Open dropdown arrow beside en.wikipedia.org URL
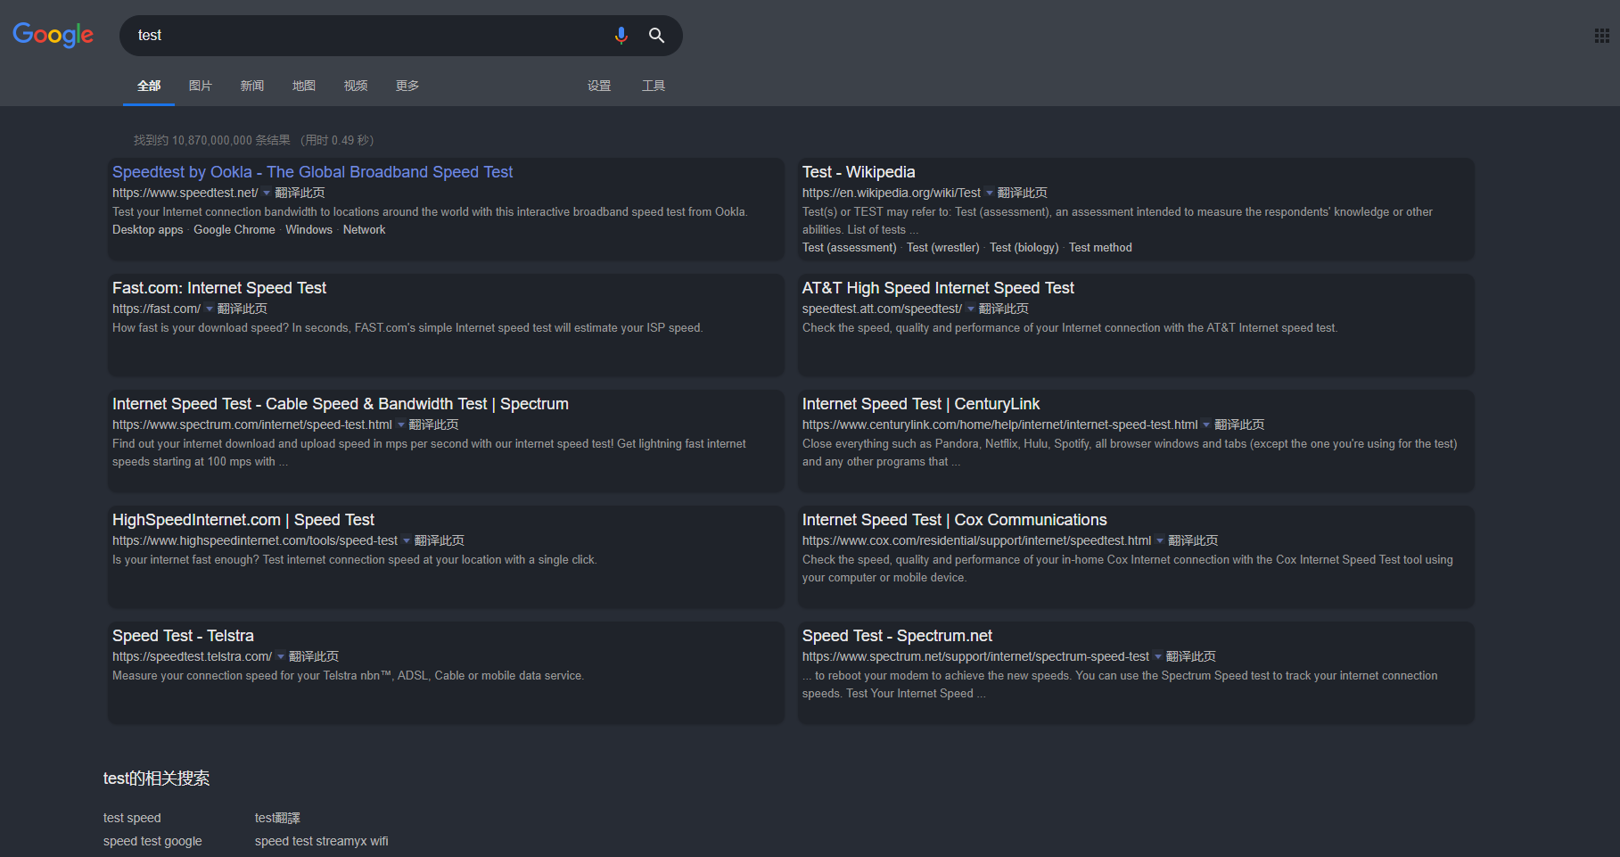 (x=989, y=193)
